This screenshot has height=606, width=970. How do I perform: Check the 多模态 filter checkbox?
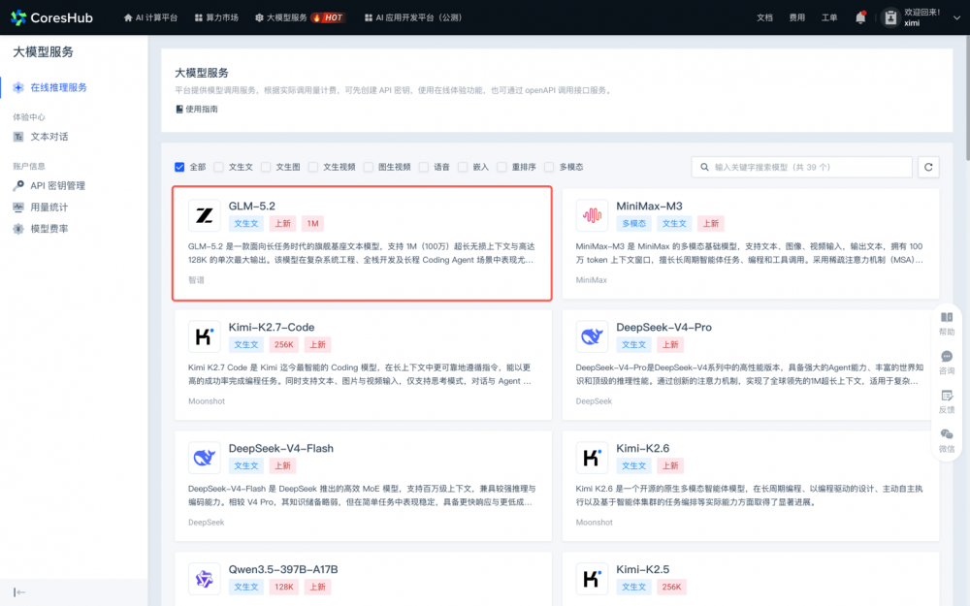coord(549,167)
